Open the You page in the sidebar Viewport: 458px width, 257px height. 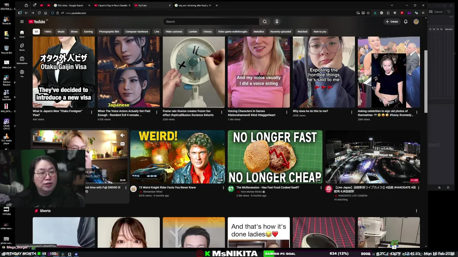point(22,74)
